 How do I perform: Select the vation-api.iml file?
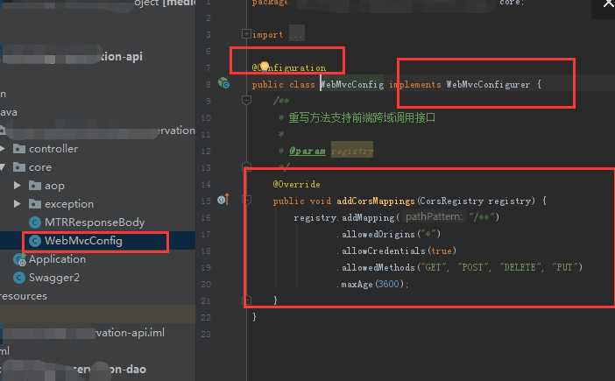pyautogui.click(x=131, y=333)
